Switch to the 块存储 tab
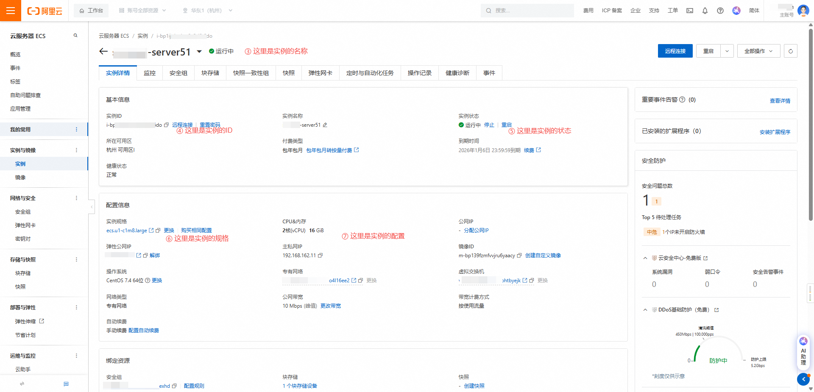The height and width of the screenshot is (392, 814). tap(210, 73)
